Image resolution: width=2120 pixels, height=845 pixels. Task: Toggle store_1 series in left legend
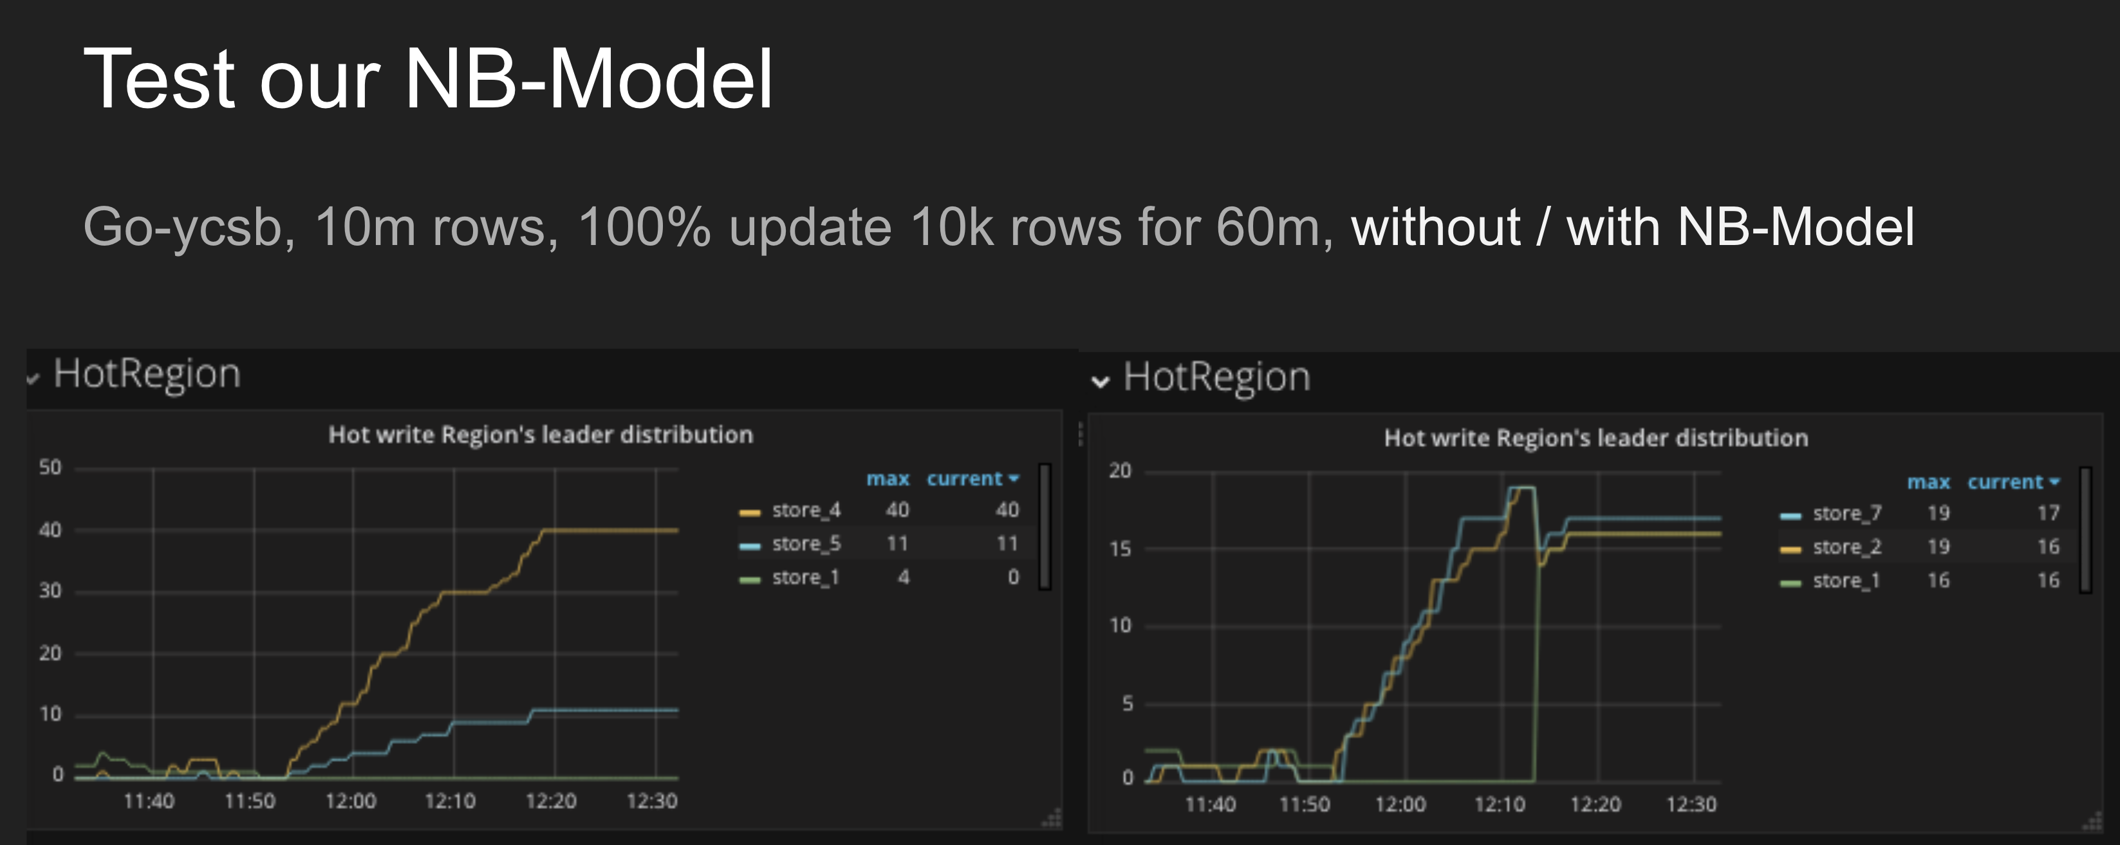point(805,578)
